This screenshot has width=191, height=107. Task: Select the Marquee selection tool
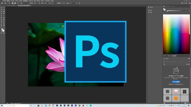4,8
